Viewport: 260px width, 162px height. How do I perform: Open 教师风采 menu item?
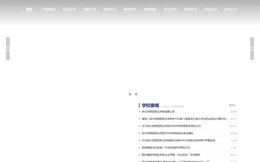150,9
